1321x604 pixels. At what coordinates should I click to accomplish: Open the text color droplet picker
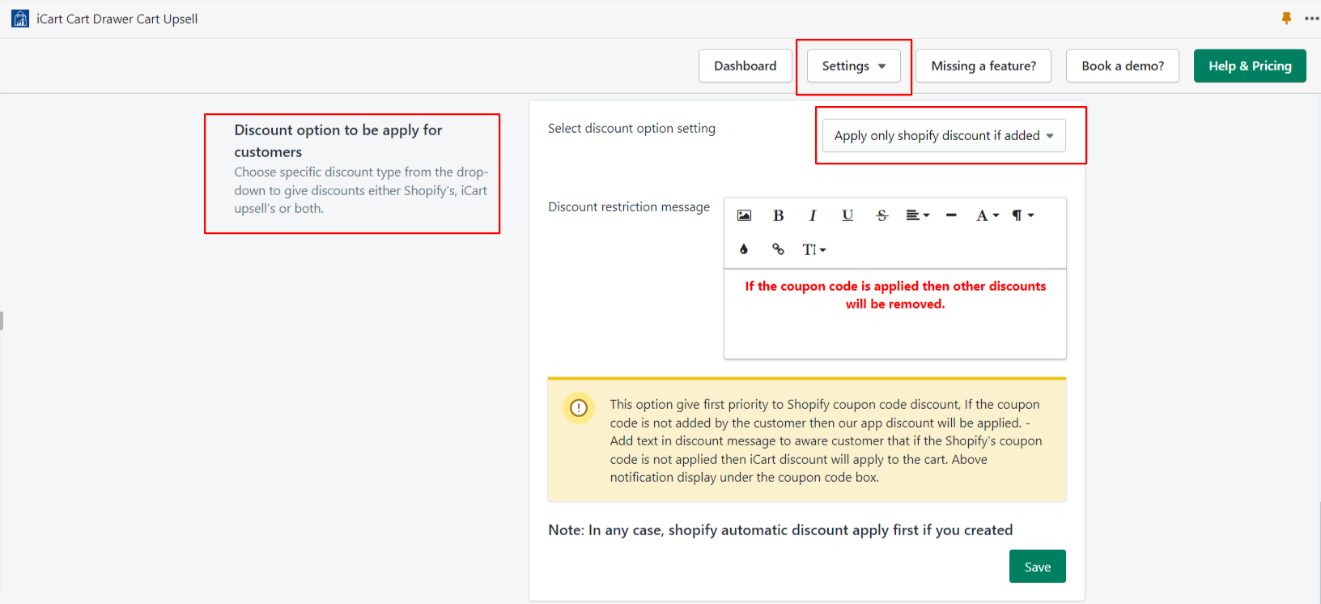pyautogui.click(x=744, y=249)
